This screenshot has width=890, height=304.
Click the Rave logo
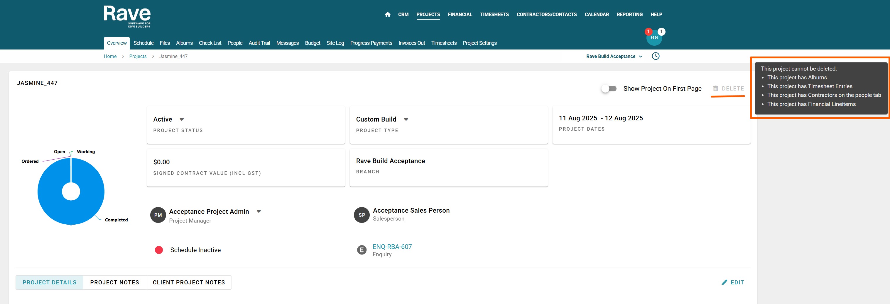click(x=127, y=16)
